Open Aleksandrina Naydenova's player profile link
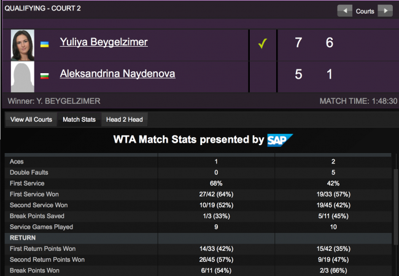Viewport: 399px width, 276px height. click(117, 74)
